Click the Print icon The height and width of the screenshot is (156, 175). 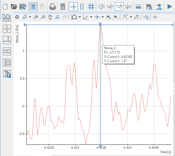point(52,6)
